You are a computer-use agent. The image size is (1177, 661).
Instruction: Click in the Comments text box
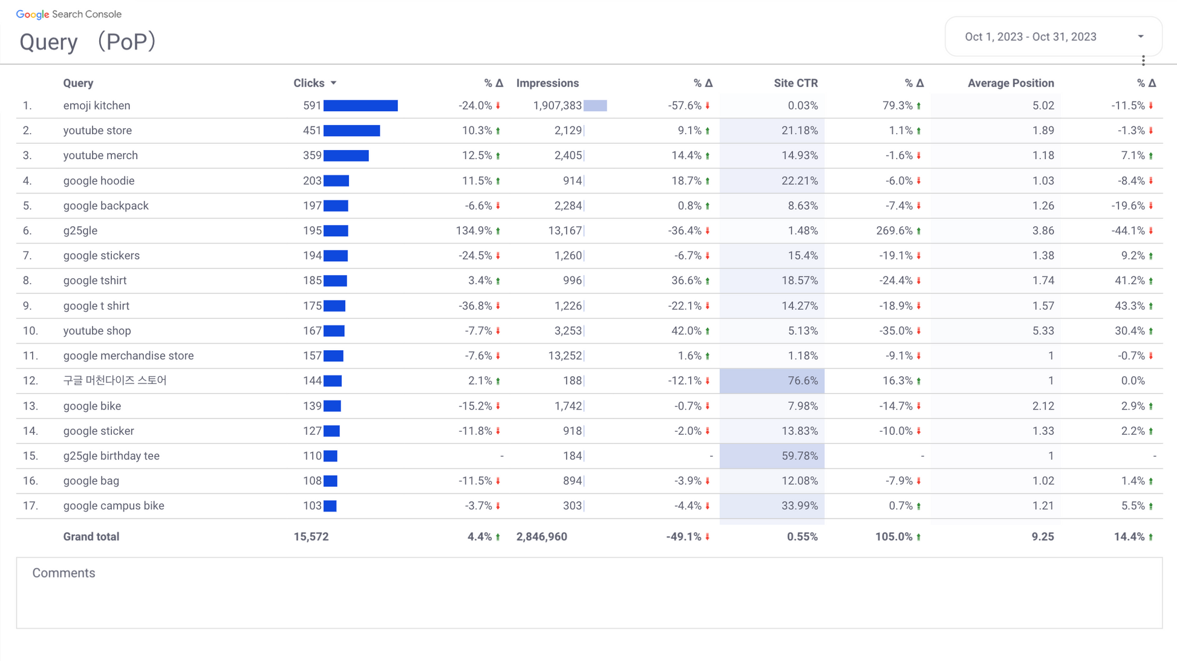click(x=588, y=599)
